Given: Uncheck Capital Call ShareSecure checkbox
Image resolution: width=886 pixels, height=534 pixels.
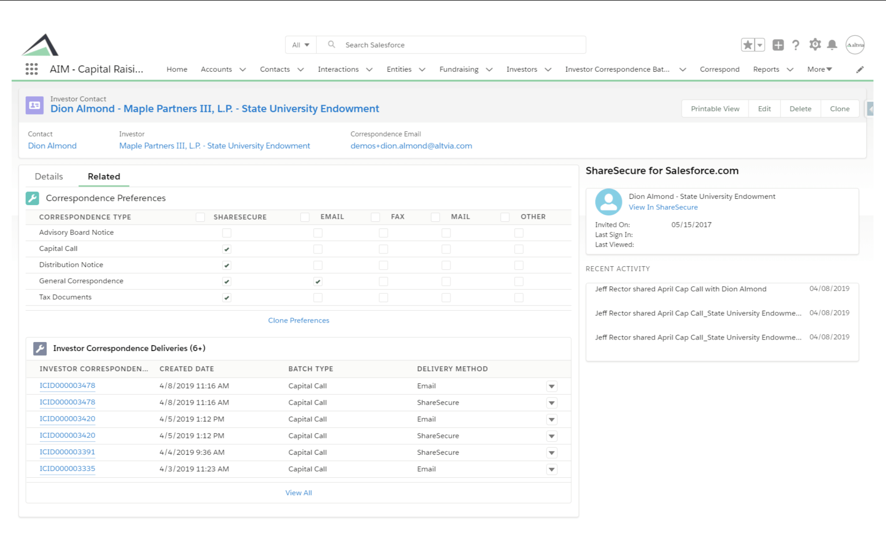Looking at the screenshot, I should (227, 249).
